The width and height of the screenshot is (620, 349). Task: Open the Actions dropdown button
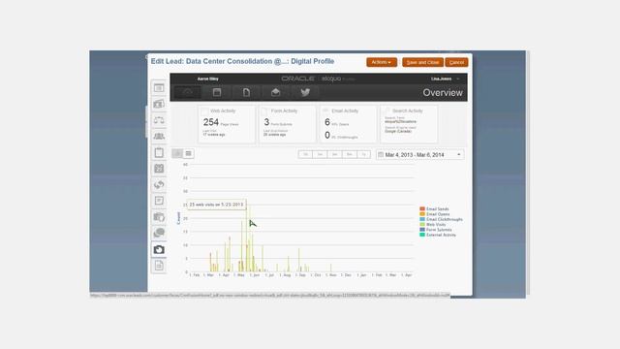point(381,62)
